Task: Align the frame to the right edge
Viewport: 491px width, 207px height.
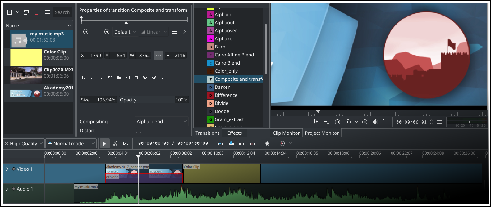Action: (x=102, y=78)
